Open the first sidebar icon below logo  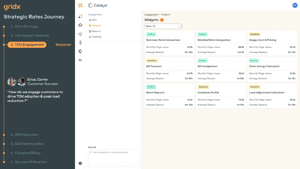pos(80,16)
